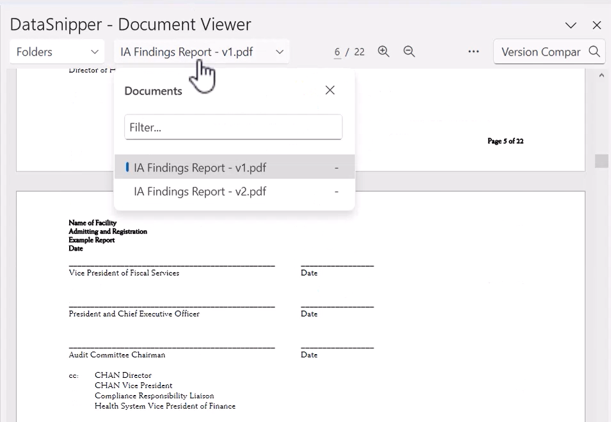Edit the current page number 6

point(337,52)
